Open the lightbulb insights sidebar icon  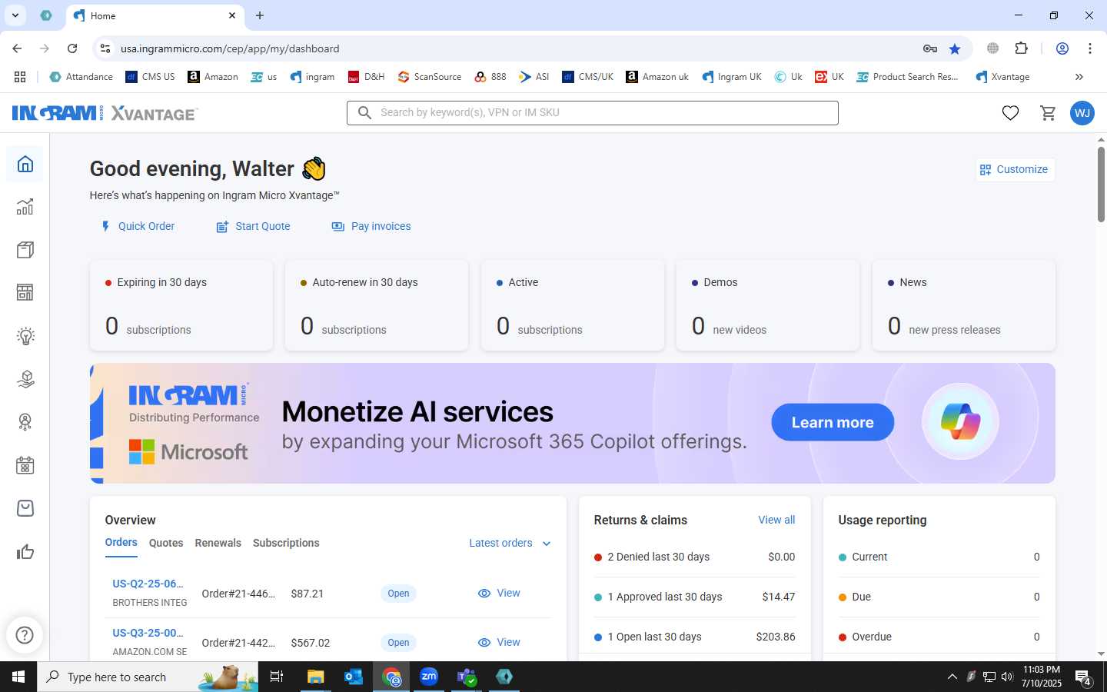[25, 336]
